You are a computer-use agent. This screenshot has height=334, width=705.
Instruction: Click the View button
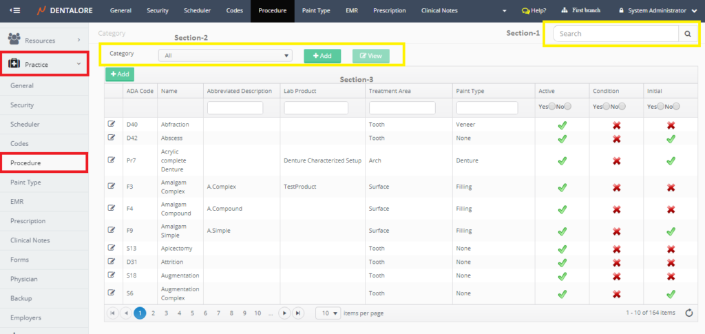pos(370,56)
